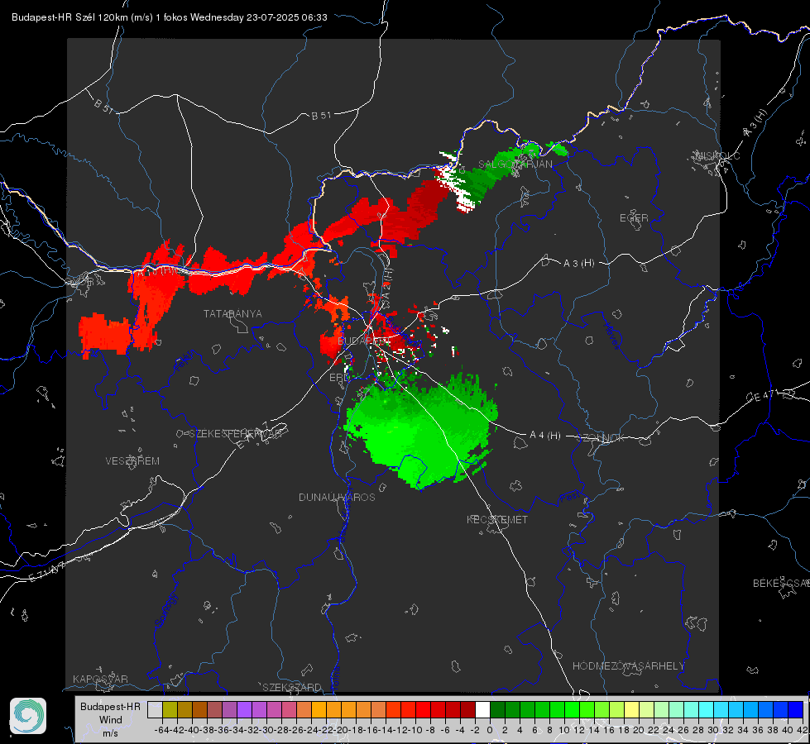Viewport: 810px width, 744px height.
Task: Click the SALGÓTARJÁN city label
Action: [x=515, y=165]
